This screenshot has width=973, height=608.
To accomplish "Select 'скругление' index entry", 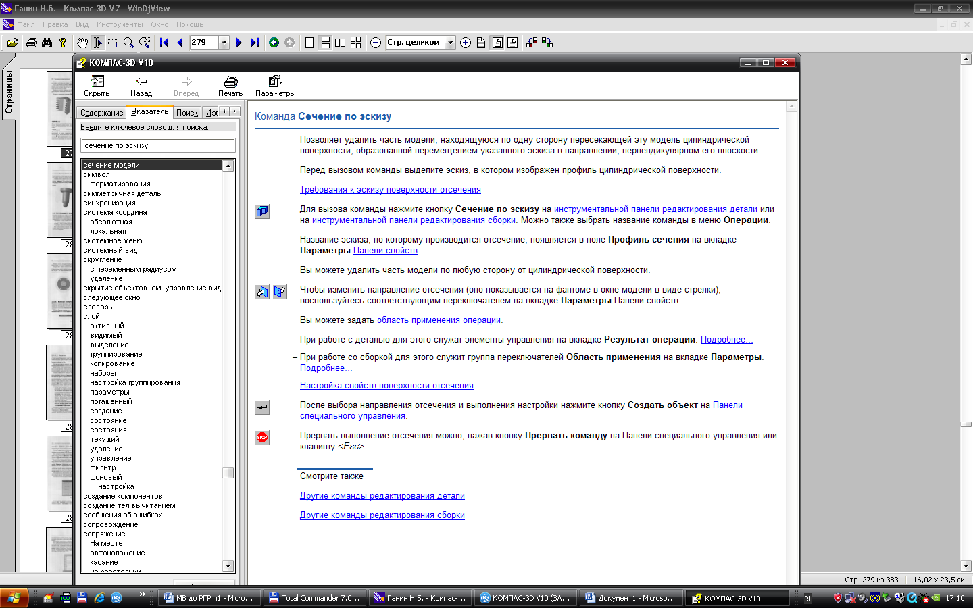I will 103,259.
